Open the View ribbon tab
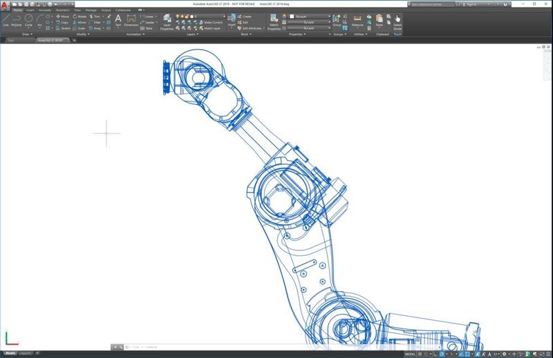 77,10
